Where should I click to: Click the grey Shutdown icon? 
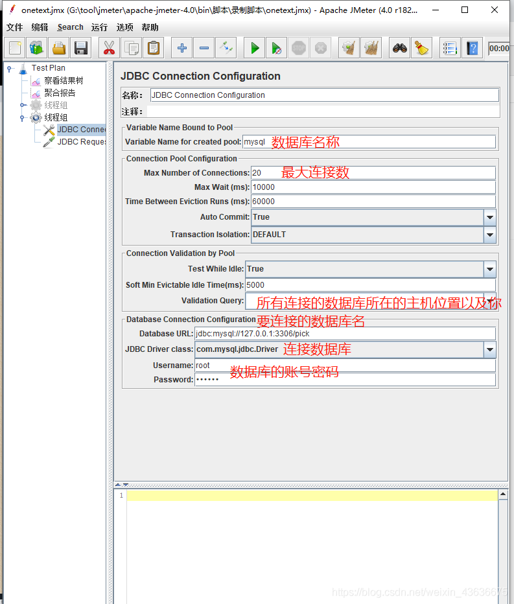tap(321, 48)
